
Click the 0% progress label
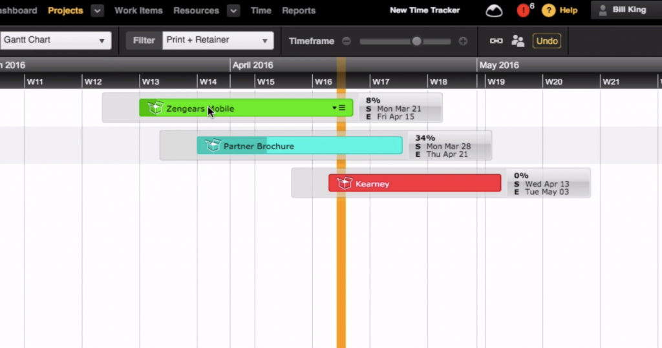point(522,176)
